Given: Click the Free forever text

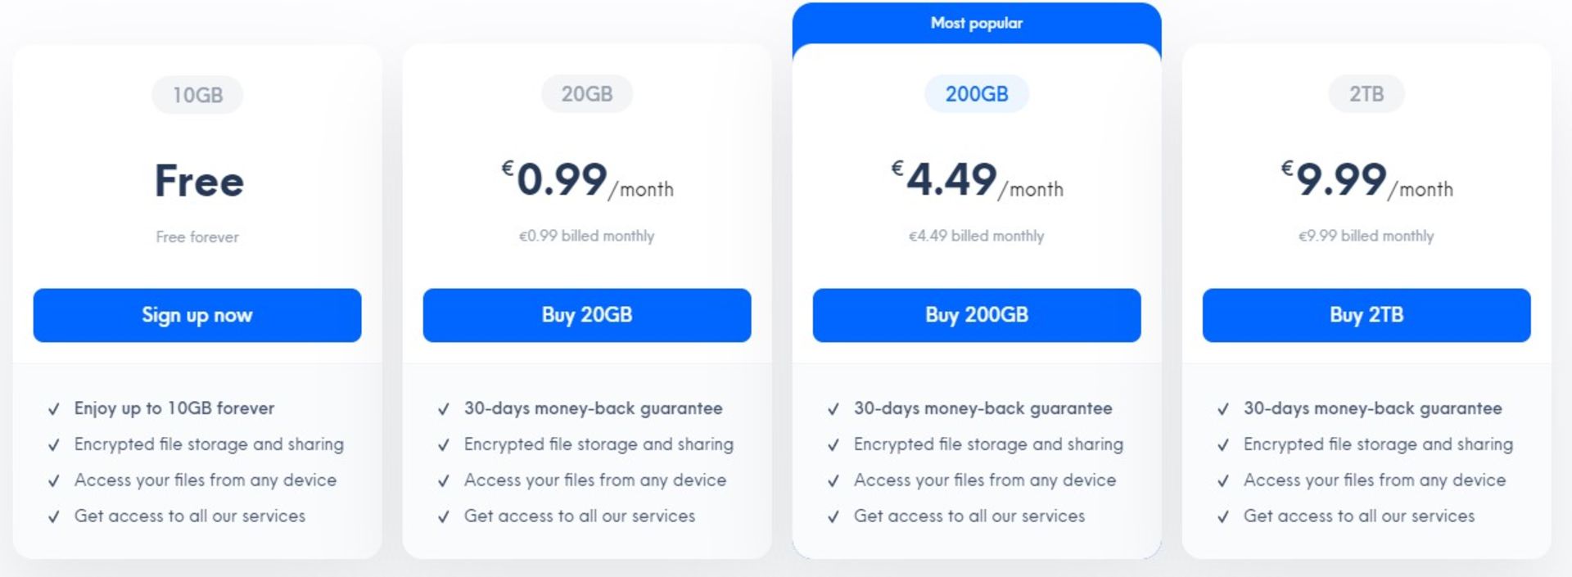Looking at the screenshot, I should [x=197, y=237].
